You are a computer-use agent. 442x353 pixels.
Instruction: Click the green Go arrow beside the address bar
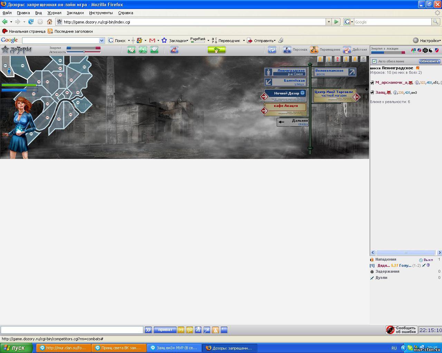point(336,22)
